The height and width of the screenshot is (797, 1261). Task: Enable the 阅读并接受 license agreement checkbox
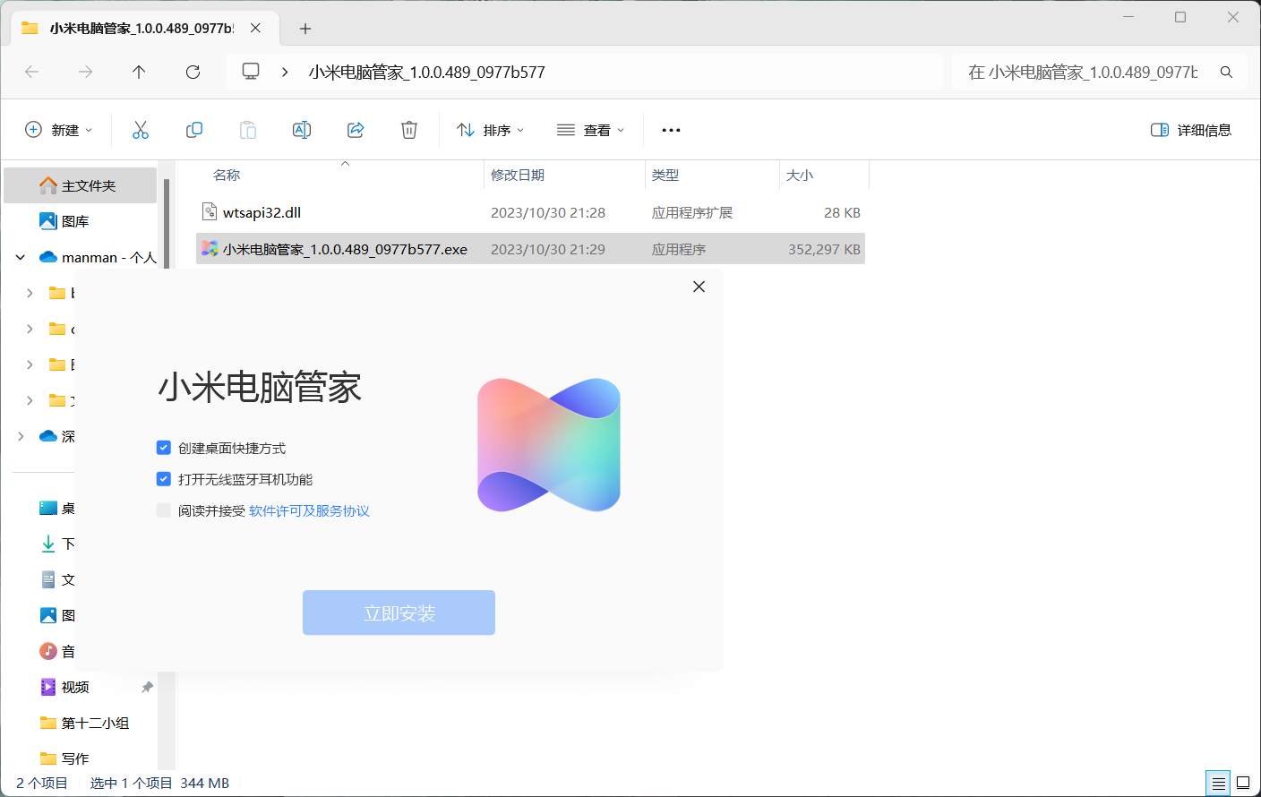click(164, 510)
